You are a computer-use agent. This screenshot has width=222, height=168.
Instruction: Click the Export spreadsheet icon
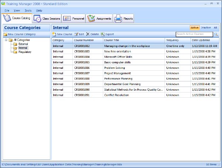pos(102,34)
